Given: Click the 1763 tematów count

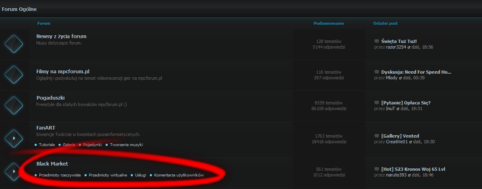Looking at the screenshot, I should [329, 136].
